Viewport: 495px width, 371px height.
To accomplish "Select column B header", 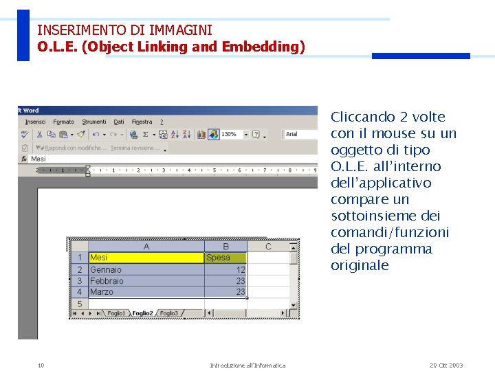I will (225, 247).
